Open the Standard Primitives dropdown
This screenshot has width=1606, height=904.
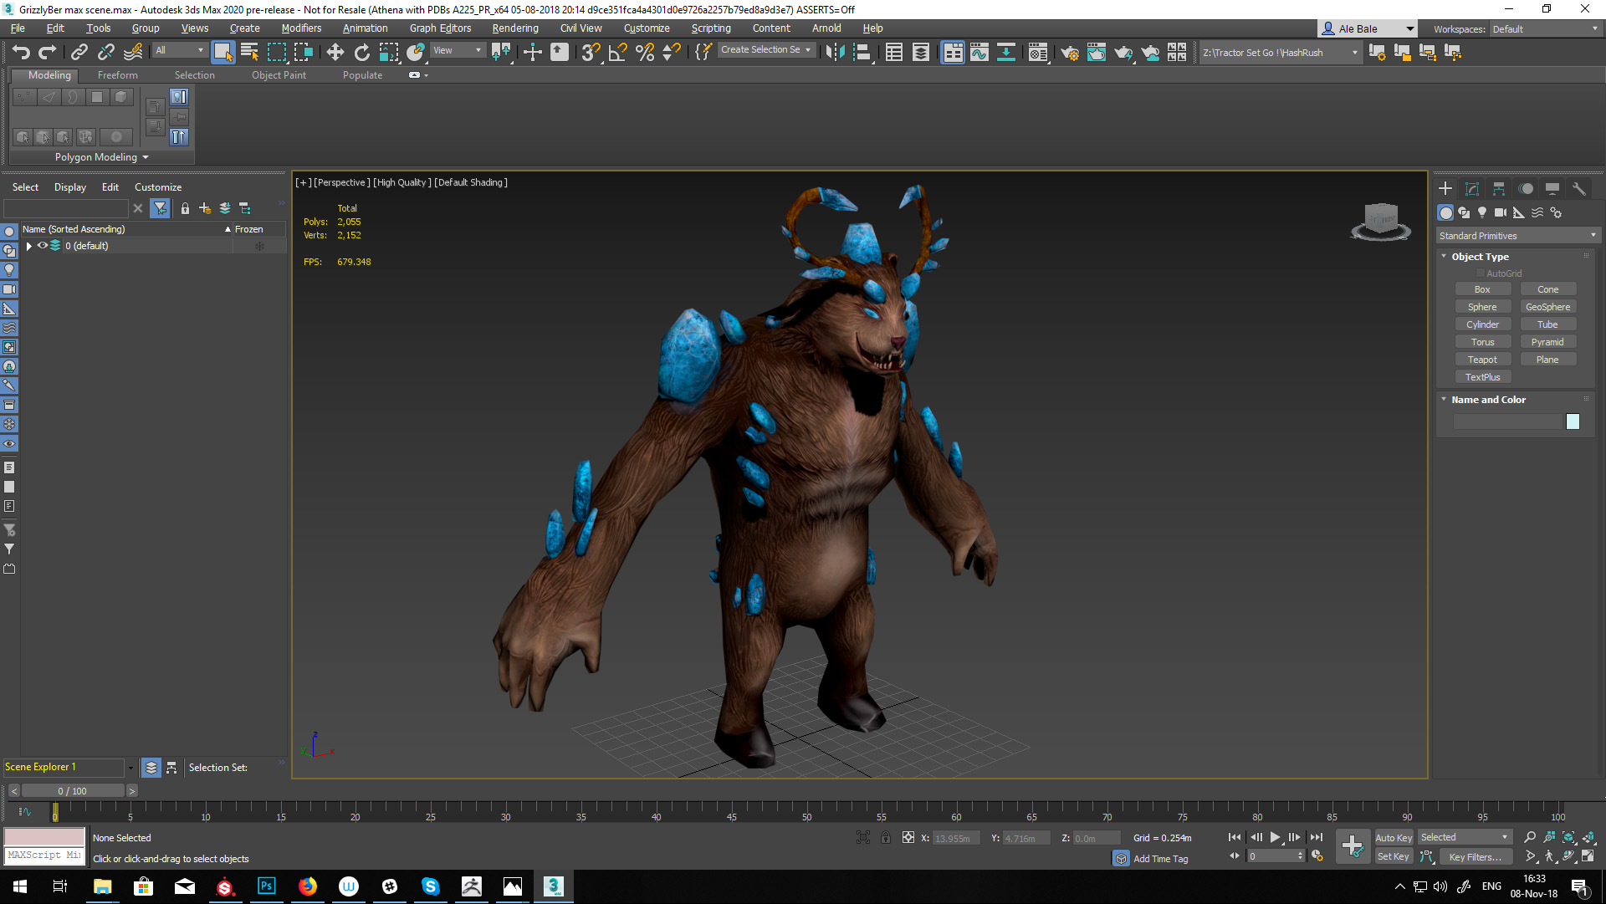point(1517,236)
